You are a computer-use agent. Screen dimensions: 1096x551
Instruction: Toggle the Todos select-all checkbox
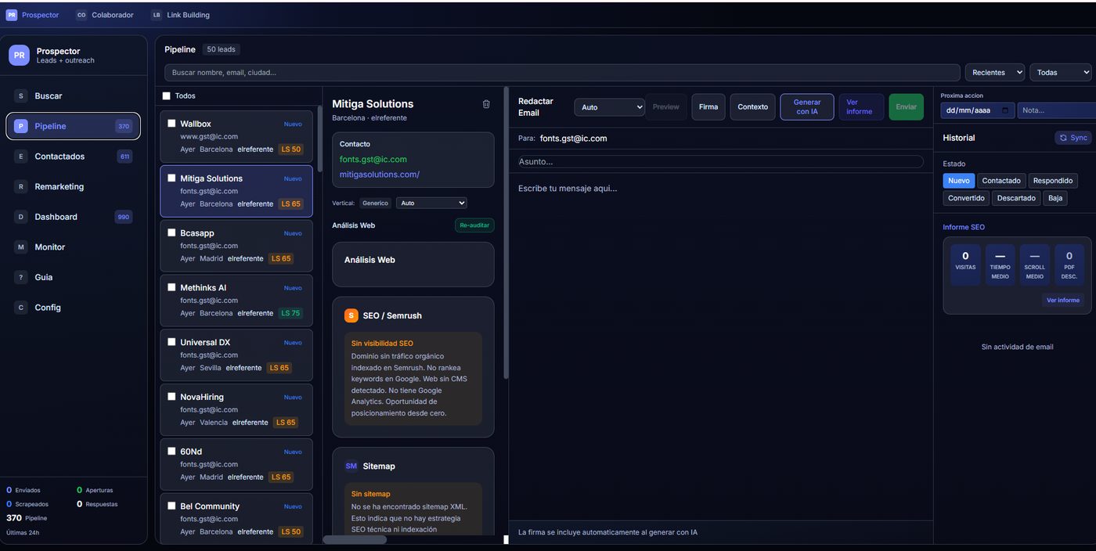pos(166,95)
